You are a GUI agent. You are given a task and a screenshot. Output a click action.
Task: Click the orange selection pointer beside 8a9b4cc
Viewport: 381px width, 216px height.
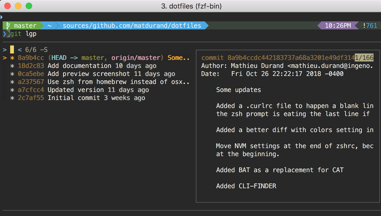click(5, 58)
